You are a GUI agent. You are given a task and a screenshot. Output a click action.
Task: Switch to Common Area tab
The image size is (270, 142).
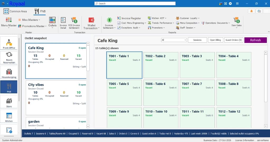tap(15, 11)
